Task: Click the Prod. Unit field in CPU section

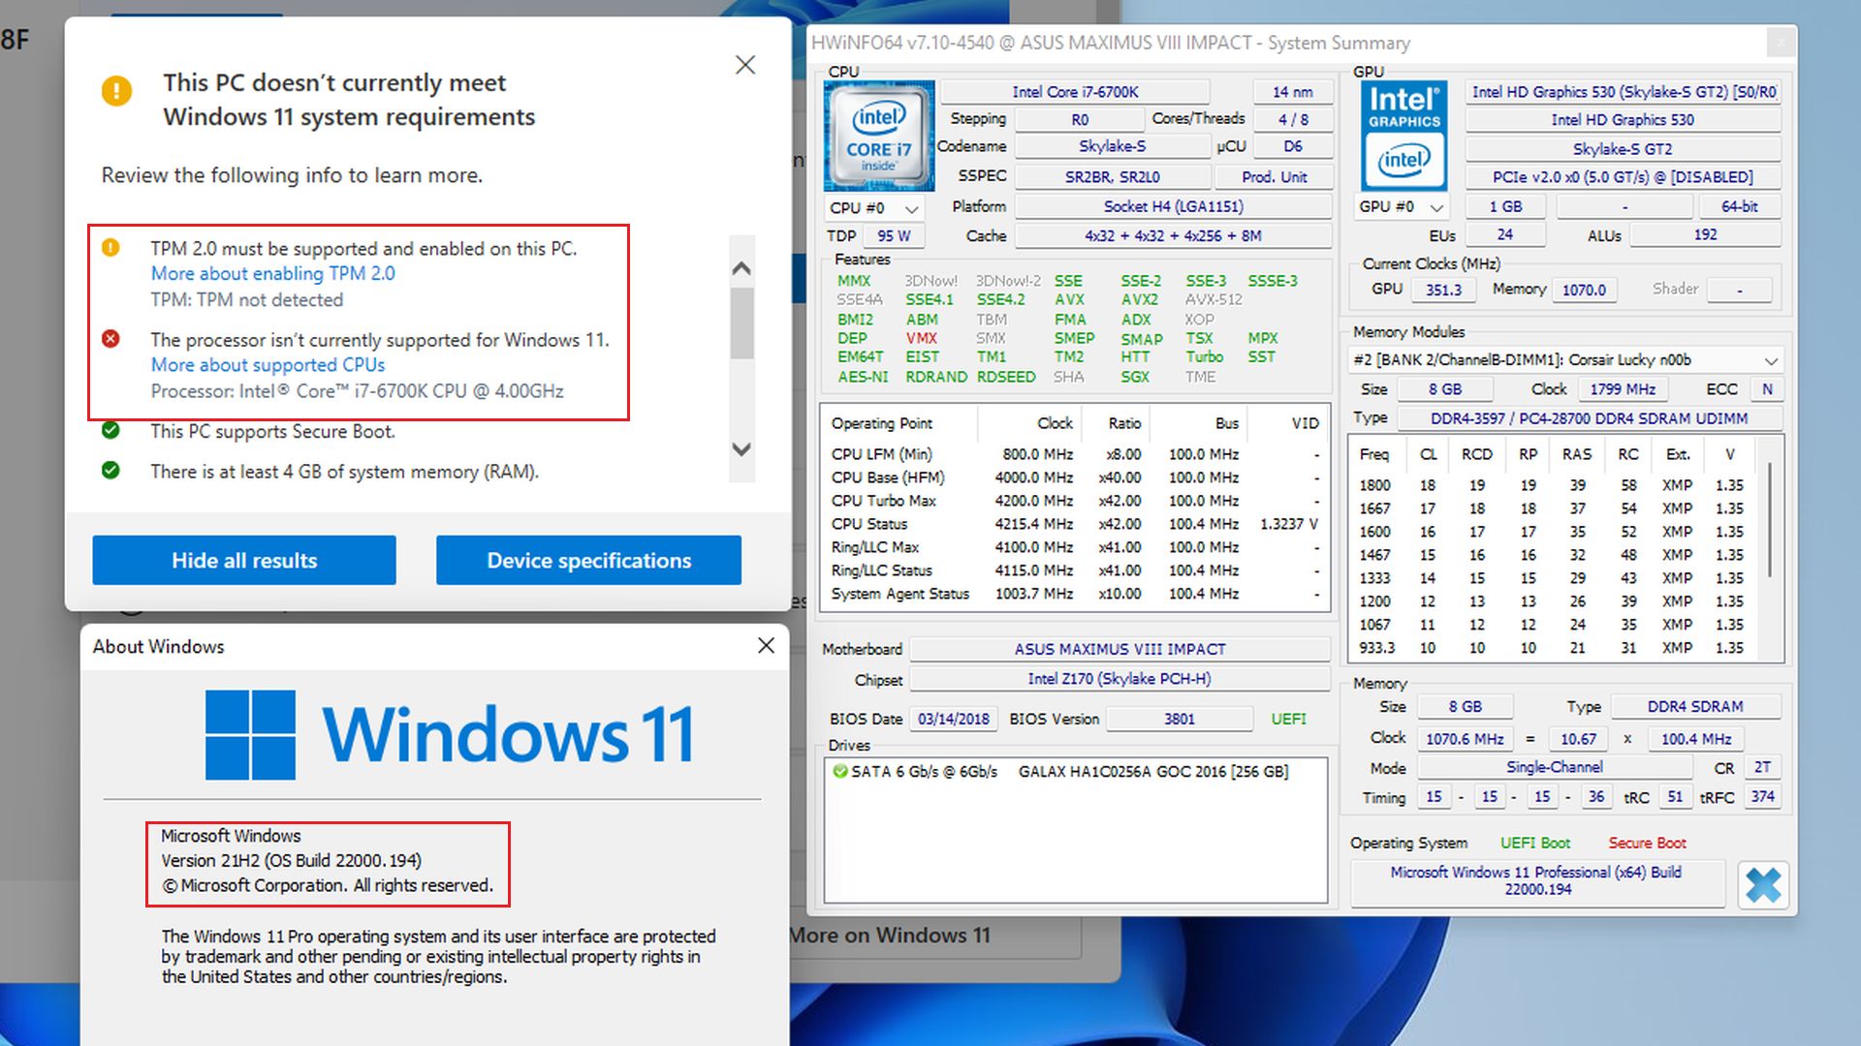Action: pyautogui.click(x=1274, y=177)
